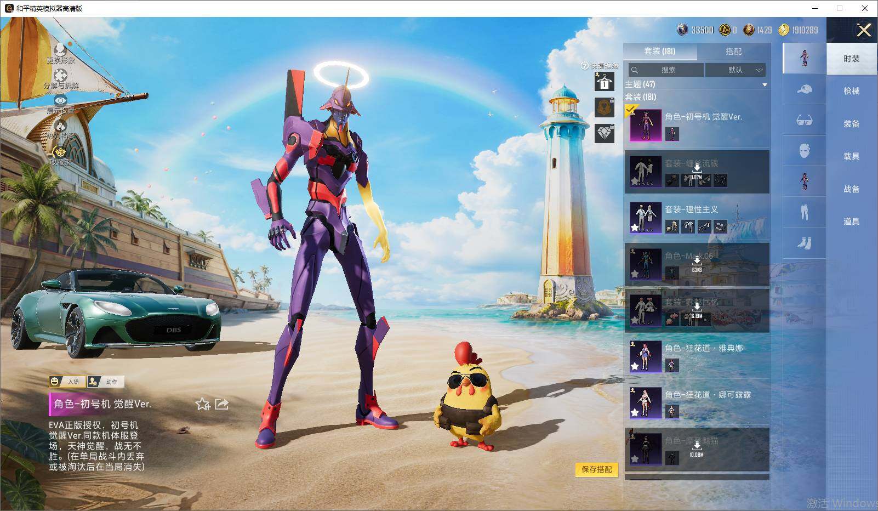This screenshot has height=511, width=878.
Task: Select suit category icon below face mask
Action: point(805,181)
